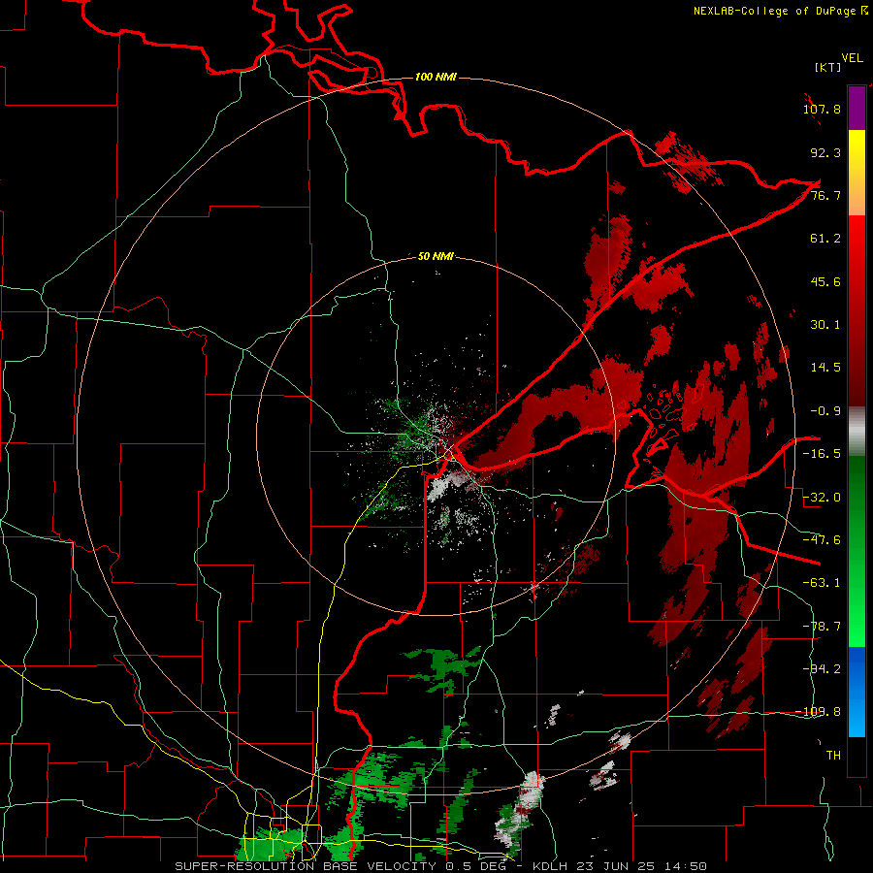Click the 14.5 velocity scale label
Viewport: 873px width, 873px height.
[825, 368]
